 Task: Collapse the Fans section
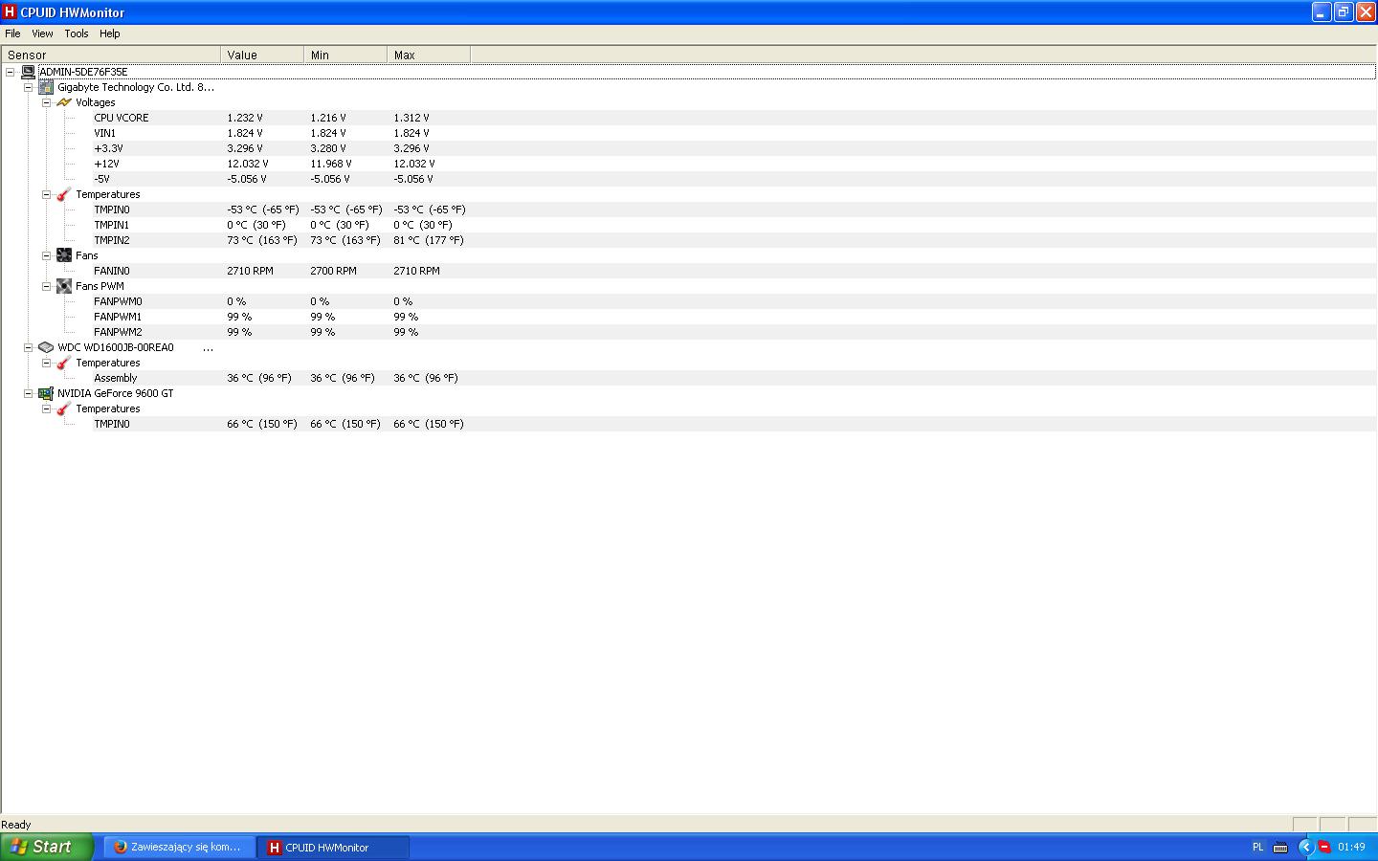tap(46, 255)
